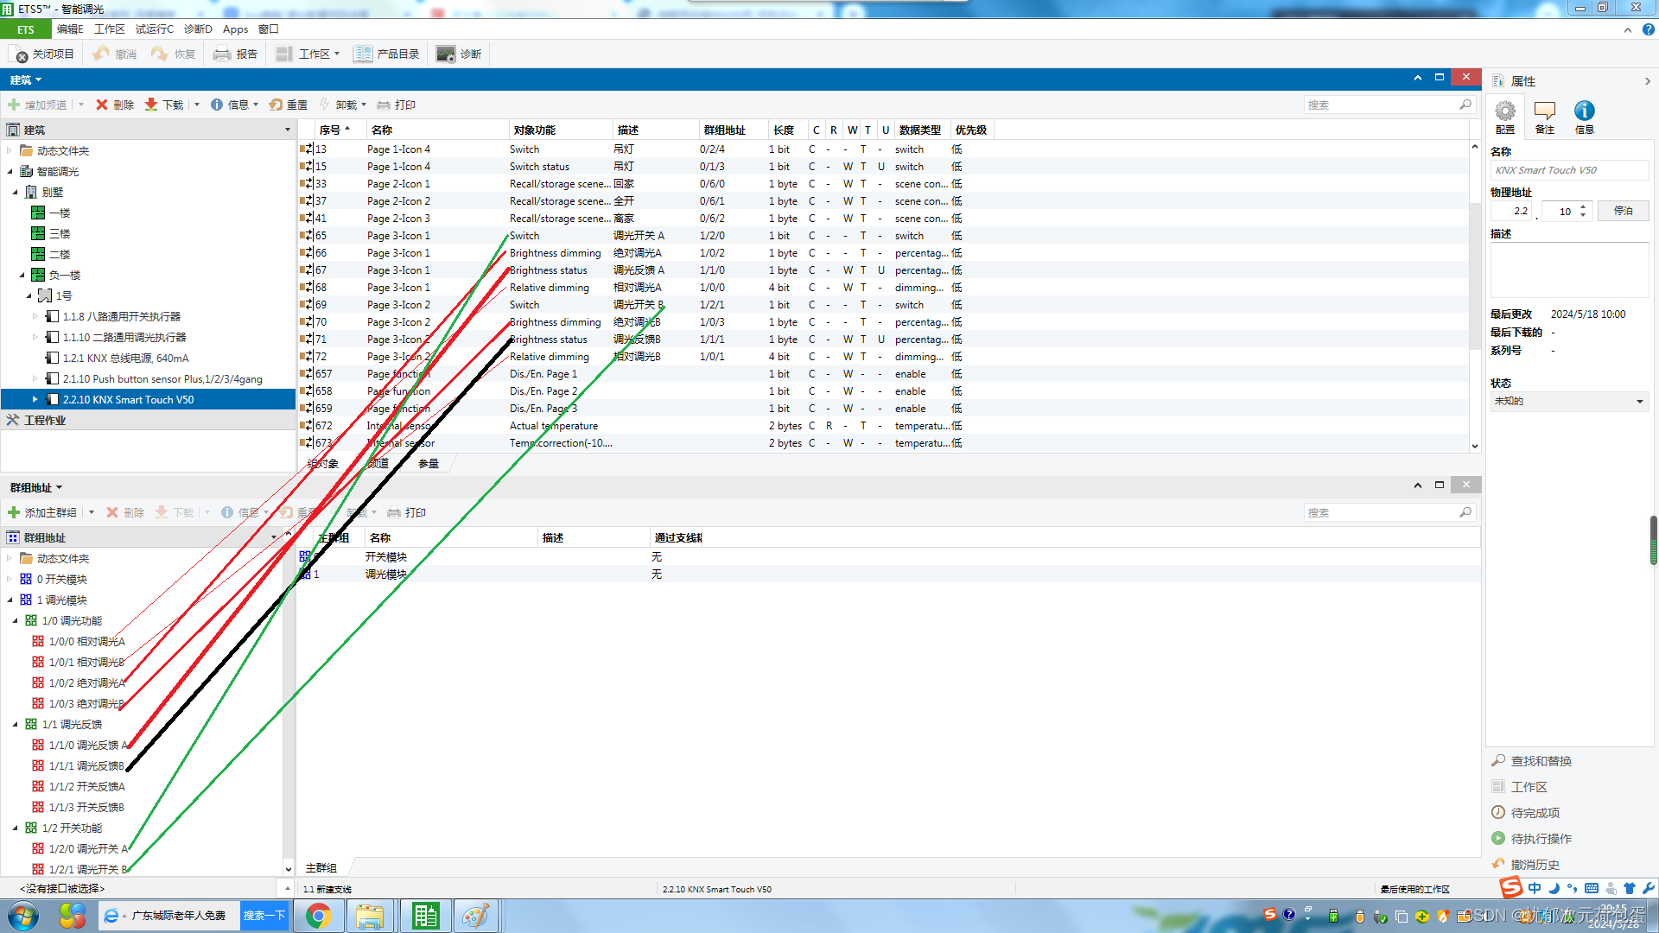Screen dimensions: 1659x933
Task: Open the configuration gear in Properties
Action: pyautogui.click(x=1505, y=111)
